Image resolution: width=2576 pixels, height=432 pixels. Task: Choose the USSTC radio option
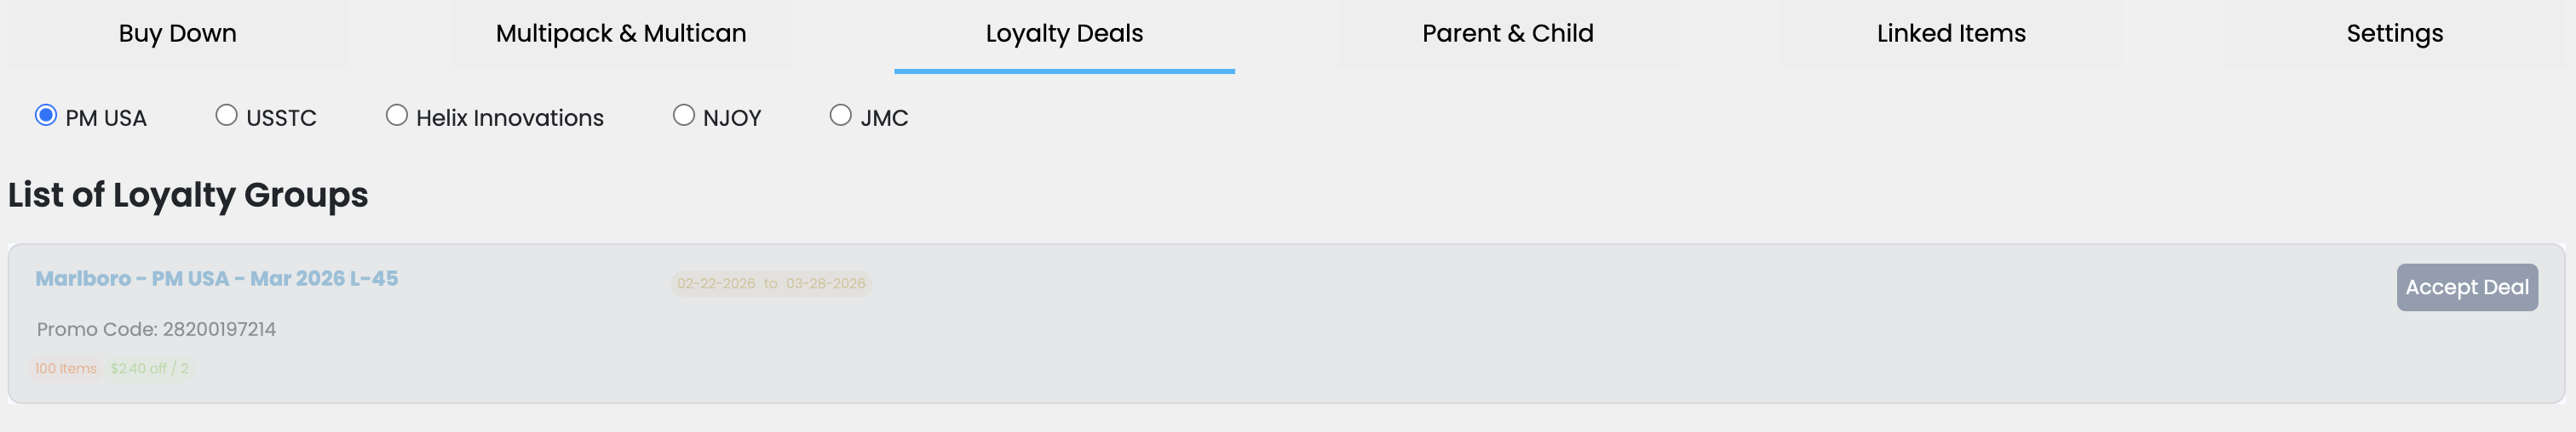[227, 116]
